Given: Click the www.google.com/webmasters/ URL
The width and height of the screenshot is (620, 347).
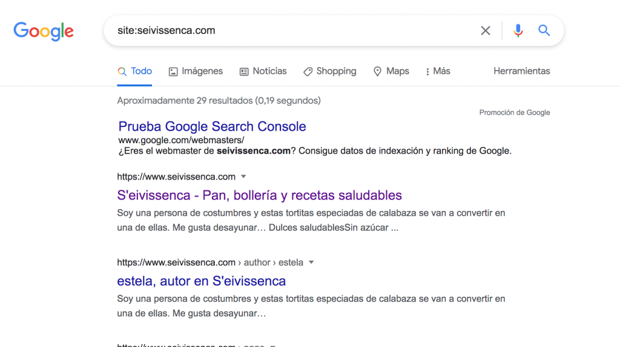Looking at the screenshot, I should point(181,140).
